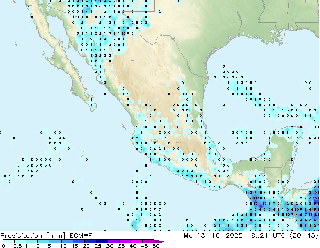This screenshot has width=320, height=248.
Task: Click the 'Mo' weekday label
Action: coord(188,236)
